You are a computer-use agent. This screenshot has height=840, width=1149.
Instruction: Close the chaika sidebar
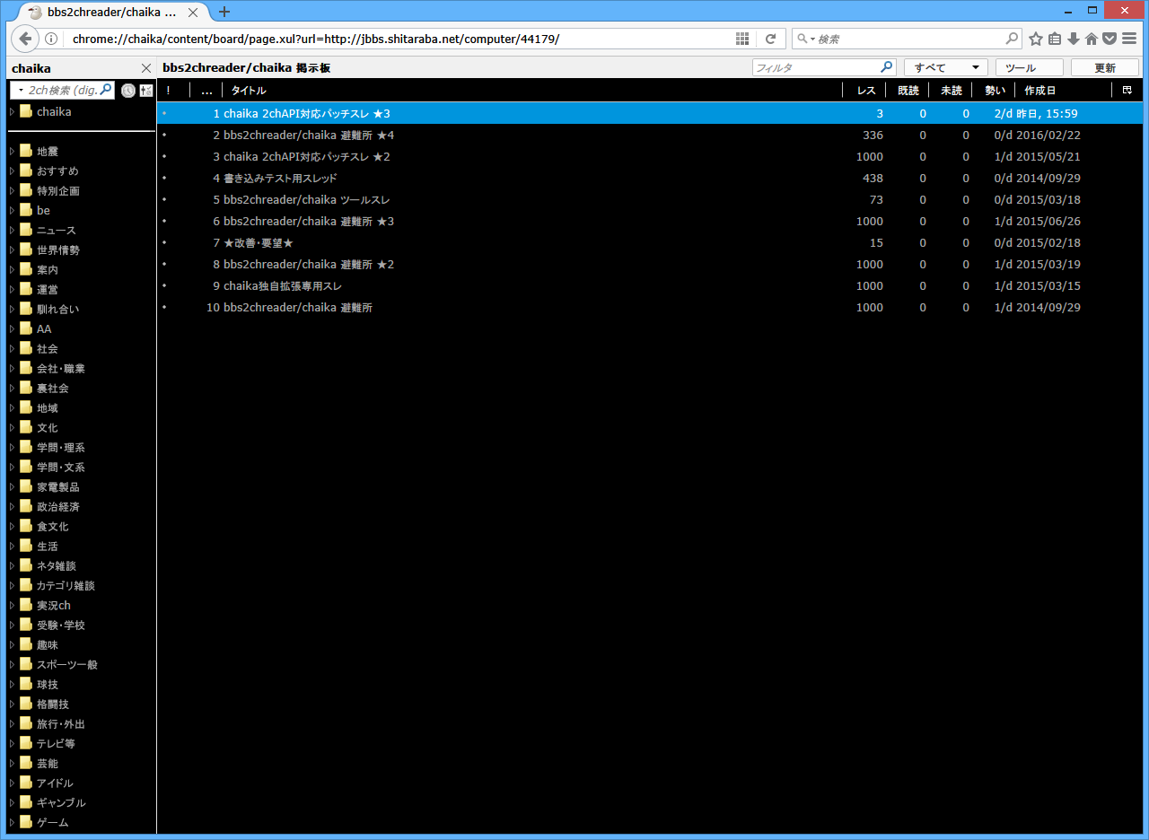click(146, 68)
